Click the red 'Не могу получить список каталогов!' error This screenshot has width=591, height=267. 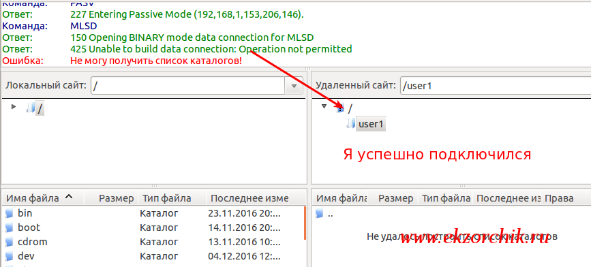click(156, 61)
